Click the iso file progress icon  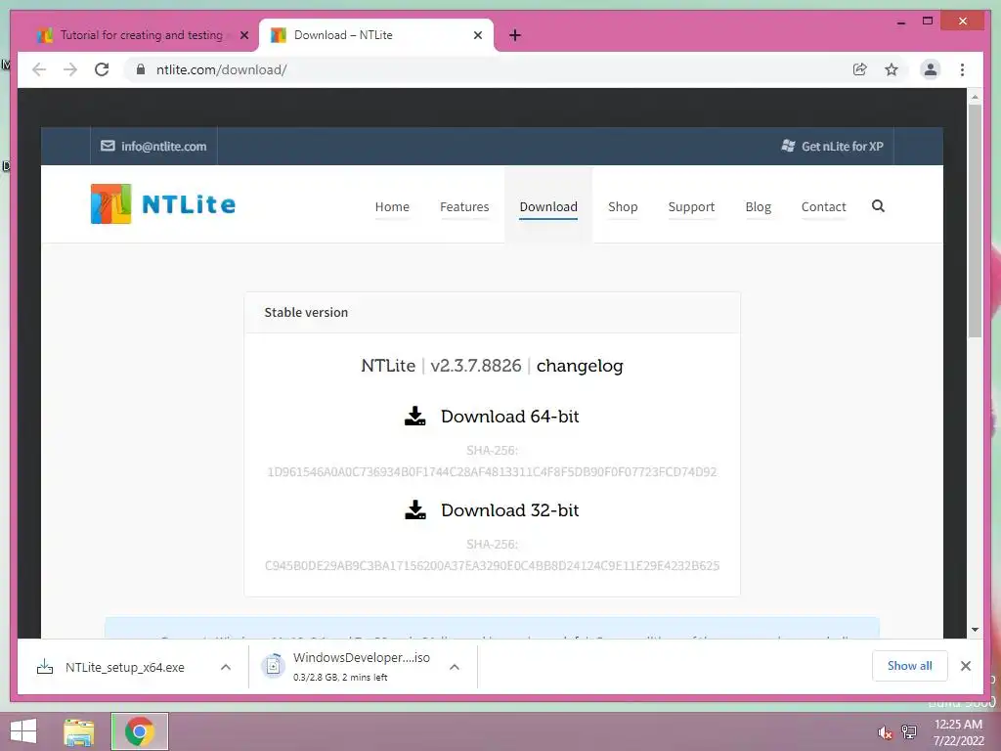tap(273, 666)
